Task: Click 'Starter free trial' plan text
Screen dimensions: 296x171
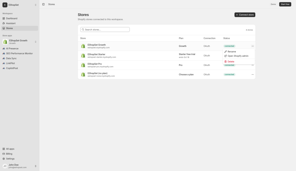Action: pos(187,54)
